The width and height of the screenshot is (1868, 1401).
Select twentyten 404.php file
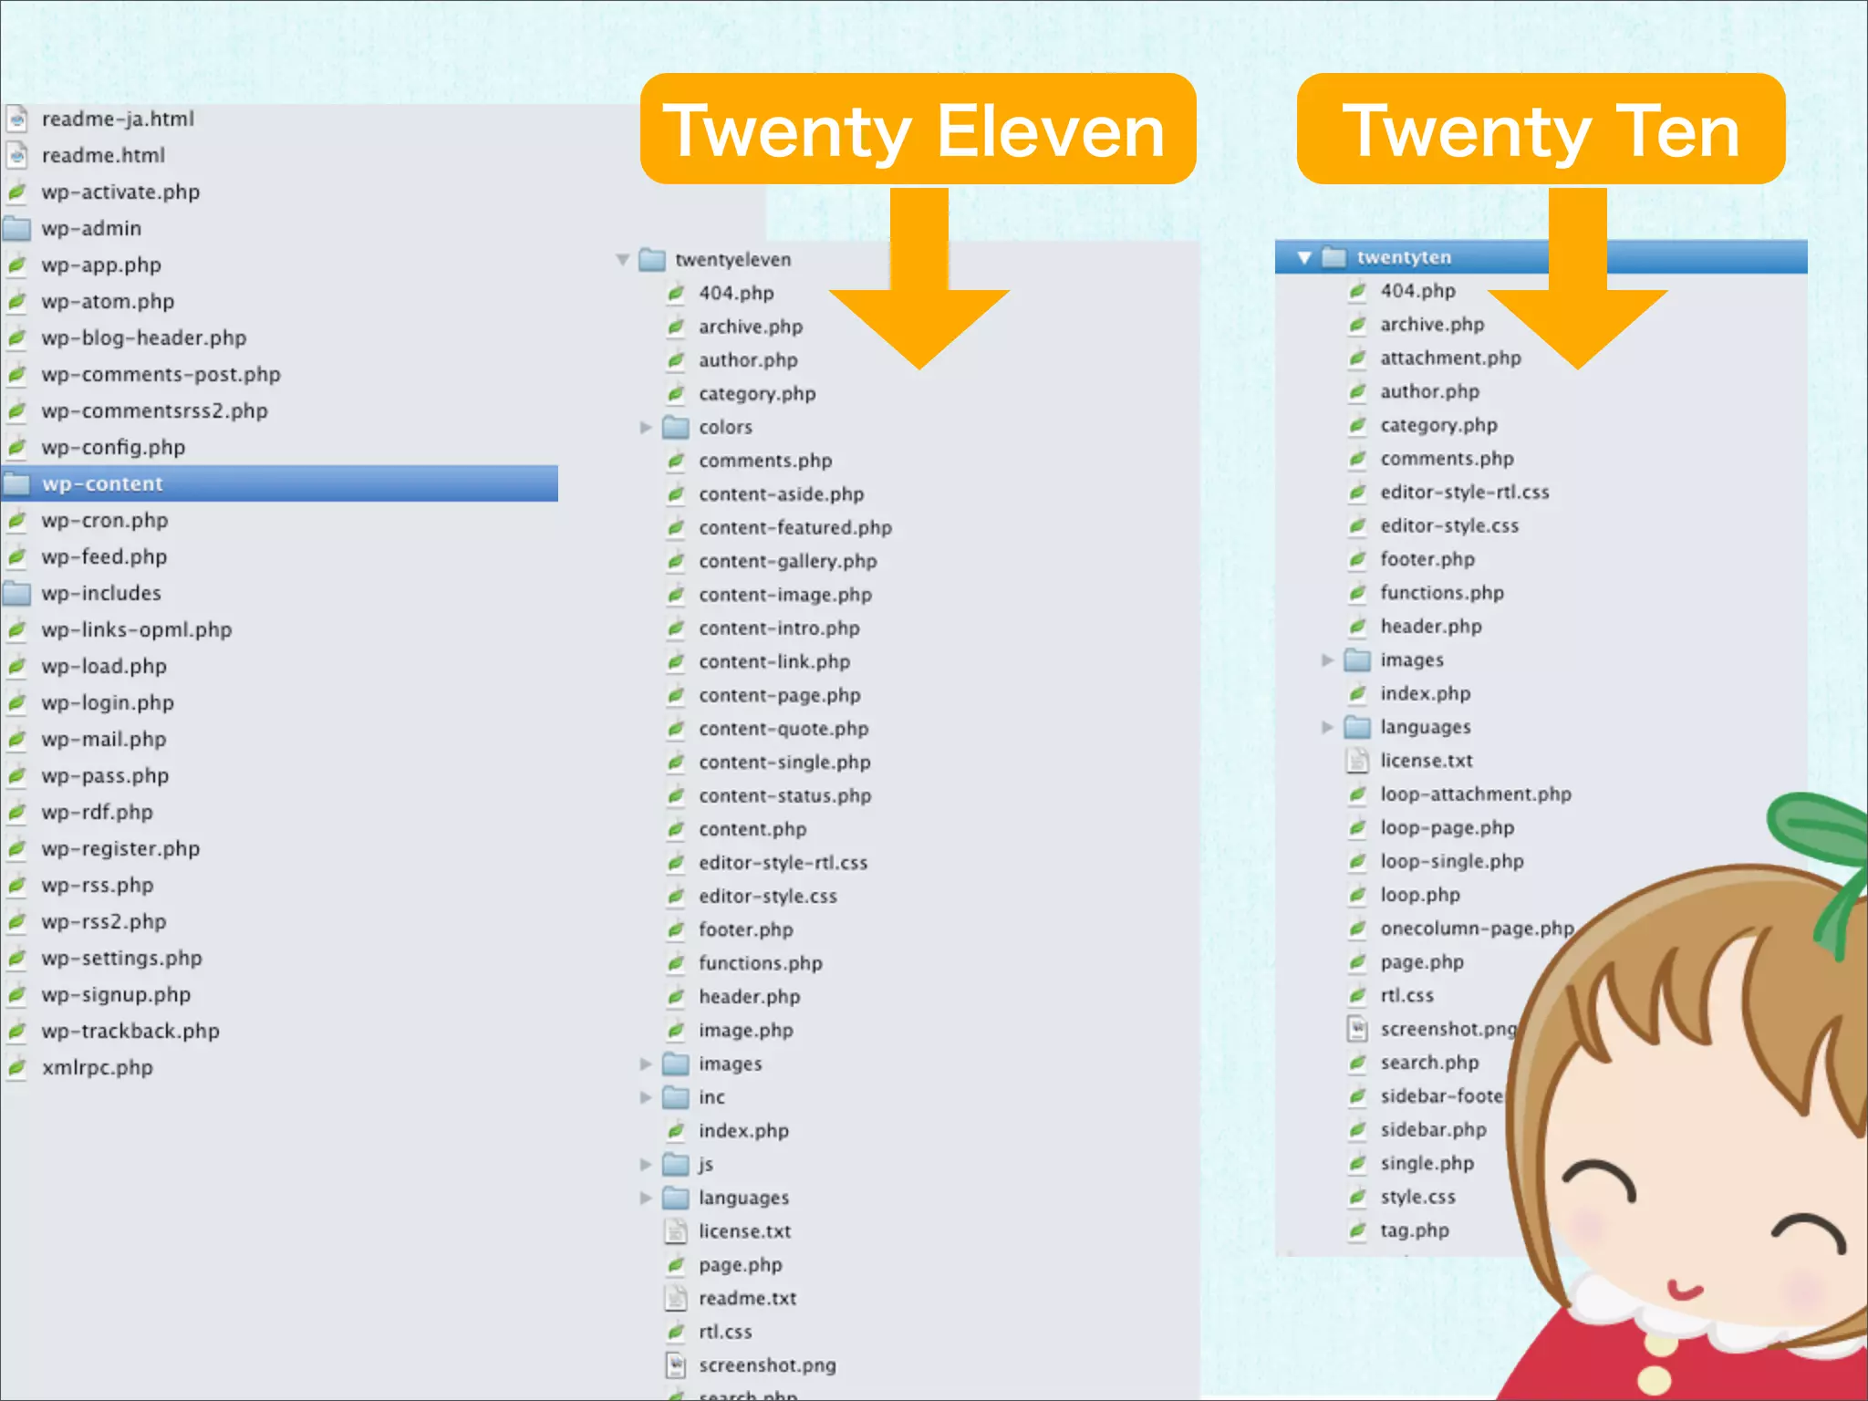coord(1417,291)
